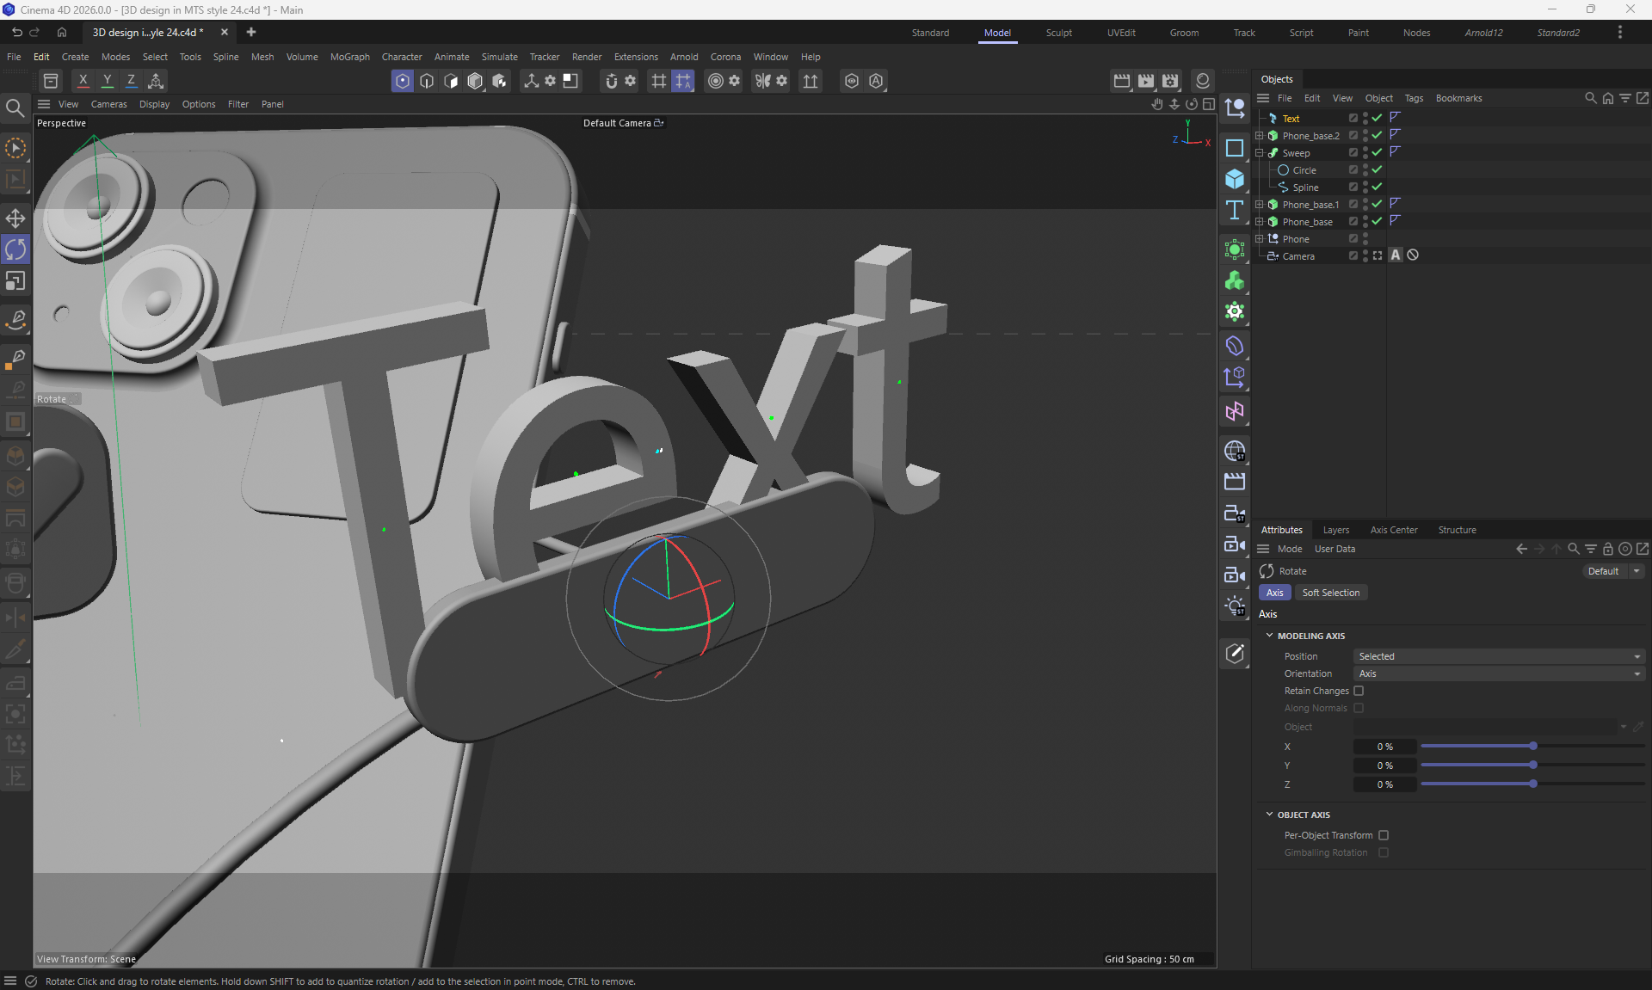Select the Move tool in left toolbar

pos(15,218)
